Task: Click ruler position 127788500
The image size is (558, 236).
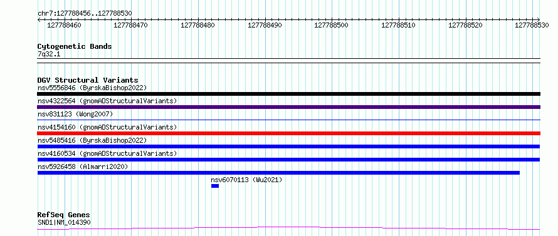Action: tap(332, 25)
